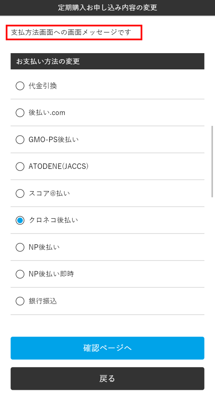
Task: Select NP後払い即時 radio option
Action: coord(20,274)
